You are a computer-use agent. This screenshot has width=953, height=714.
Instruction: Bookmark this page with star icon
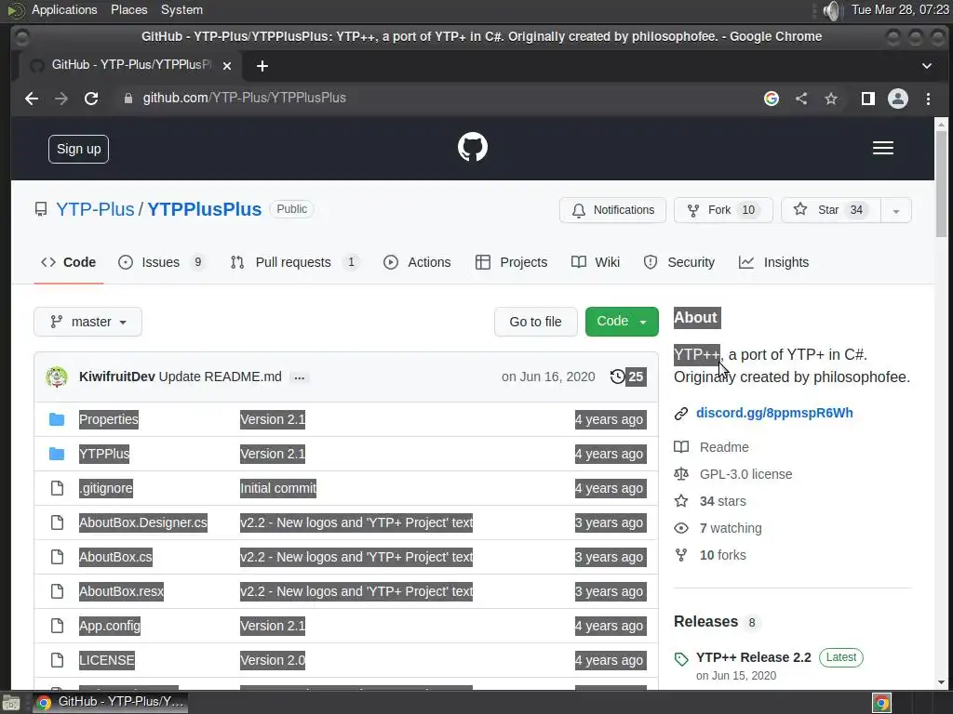831,99
